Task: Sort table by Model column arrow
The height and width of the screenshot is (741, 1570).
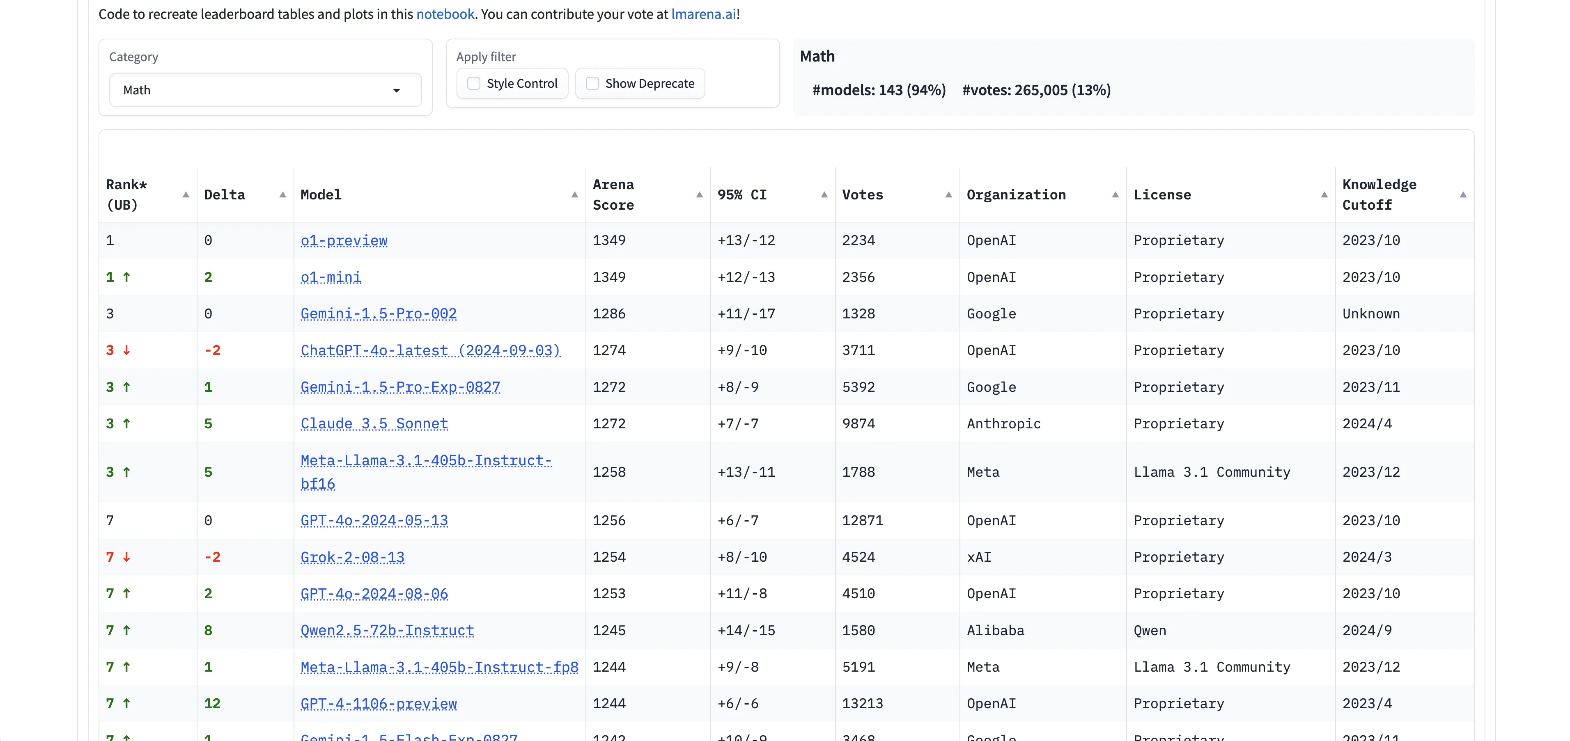Action: [x=574, y=195]
